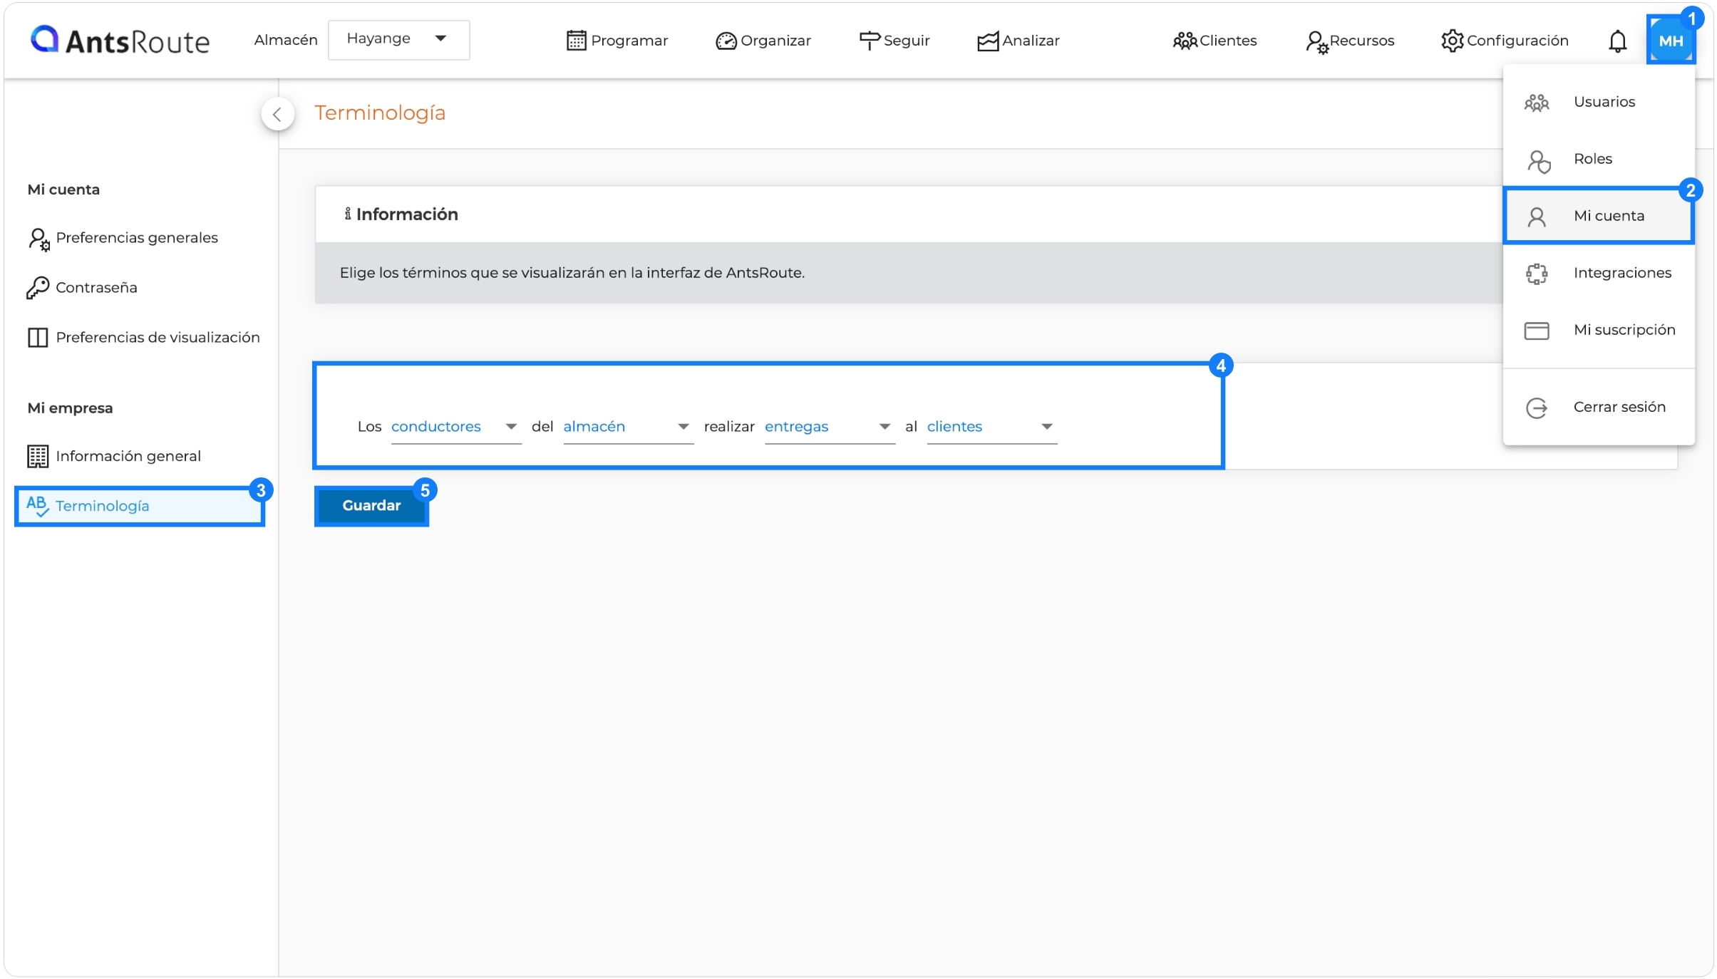Click the Mi cuenta person icon

click(x=1537, y=217)
